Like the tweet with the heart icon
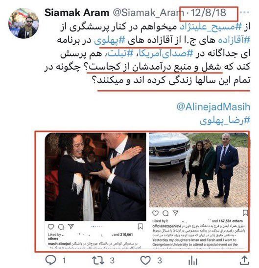Image resolution: width=259 pixels, height=268 pixels. click(x=145, y=260)
